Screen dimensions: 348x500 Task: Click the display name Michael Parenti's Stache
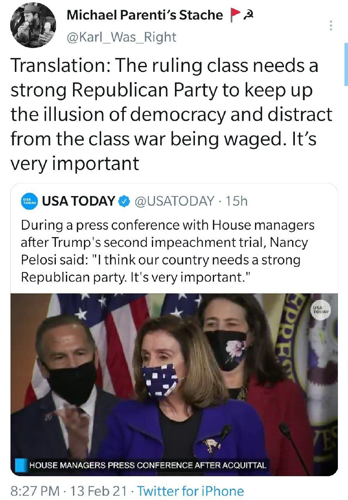pos(145,15)
